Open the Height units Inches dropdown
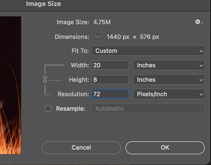This screenshot has width=211, height=165. click(x=169, y=80)
